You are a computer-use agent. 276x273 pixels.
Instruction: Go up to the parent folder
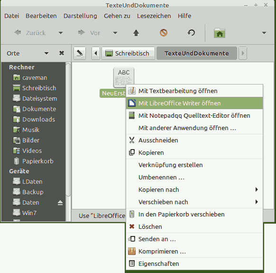136,33
